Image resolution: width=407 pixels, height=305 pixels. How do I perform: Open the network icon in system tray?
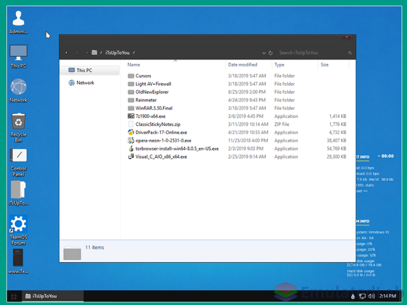pyautogui.click(x=362, y=296)
